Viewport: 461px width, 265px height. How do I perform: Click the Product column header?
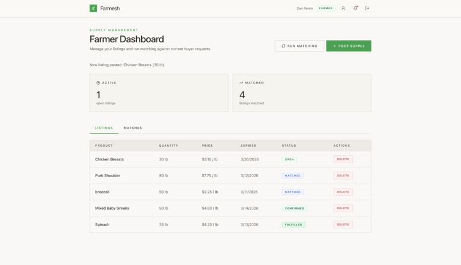(x=104, y=146)
